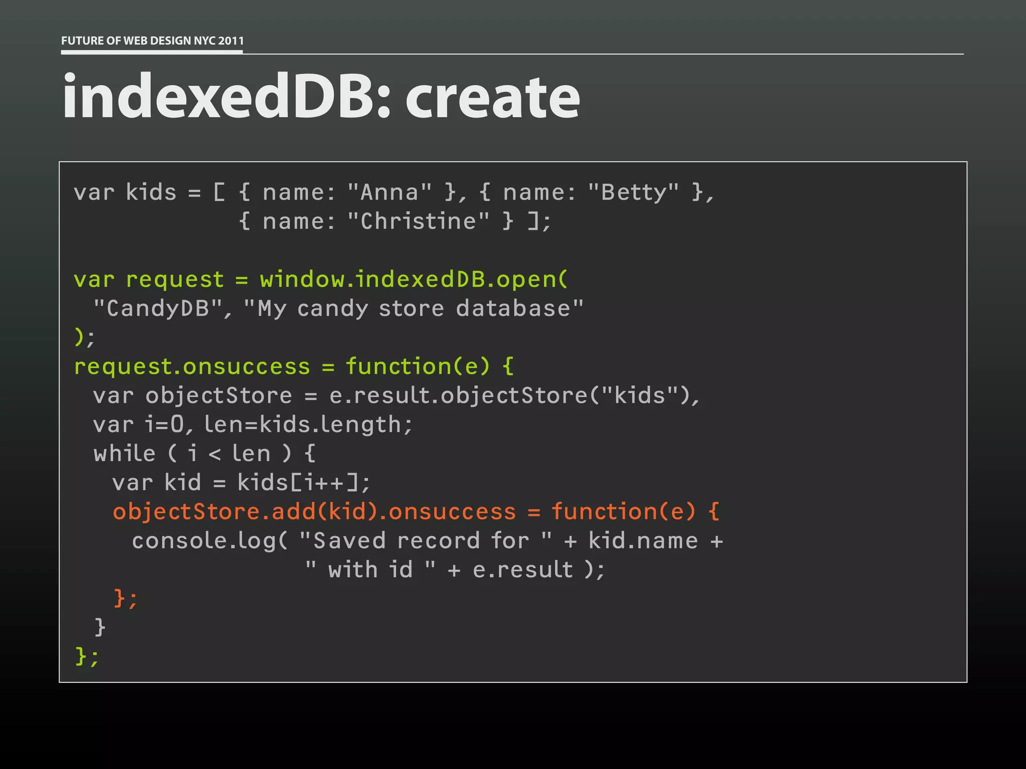1026x769 pixels.
Task: Click the 'var i=0, len=kids.length;' line
Action: [253, 425]
